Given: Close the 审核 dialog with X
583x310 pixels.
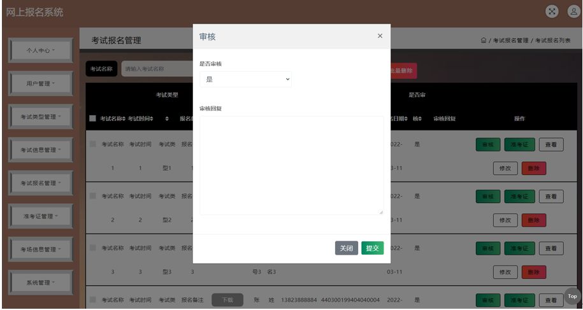Looking at the screenshot, I should coord(380,36).
